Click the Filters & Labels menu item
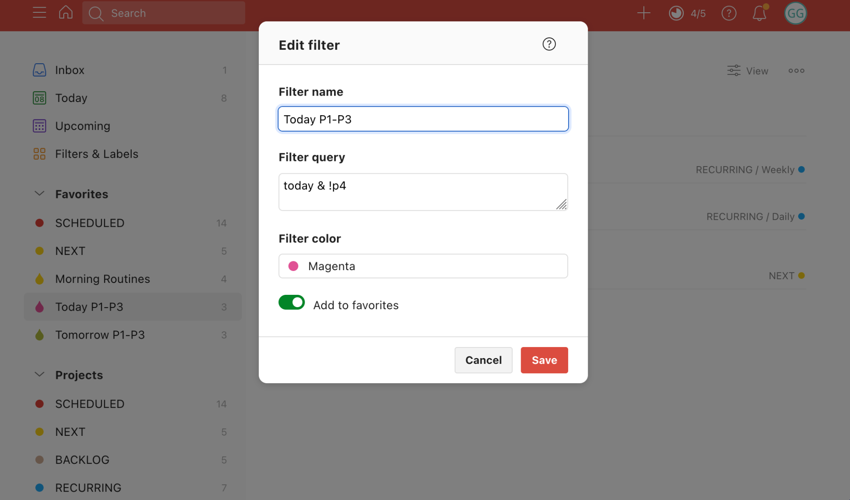This screenshot has height=500, width=850. click(96, 154)
